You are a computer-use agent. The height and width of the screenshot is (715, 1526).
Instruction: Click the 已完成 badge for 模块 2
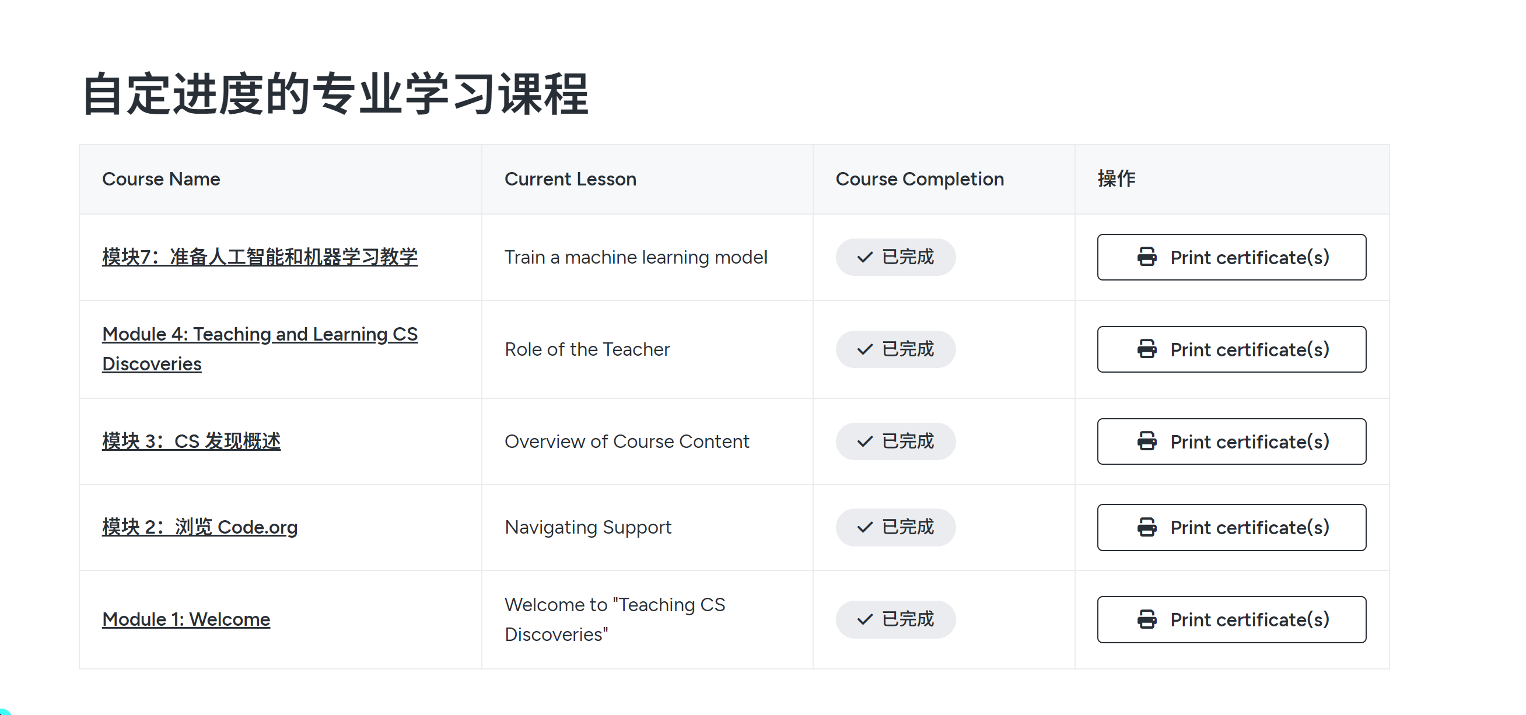895,527
